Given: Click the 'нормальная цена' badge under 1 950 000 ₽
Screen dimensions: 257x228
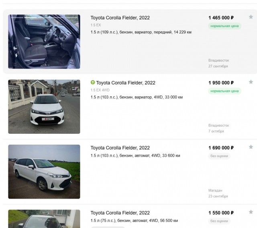Looking at the screenshot, I should pyautogui.click(x=224, y=91).
